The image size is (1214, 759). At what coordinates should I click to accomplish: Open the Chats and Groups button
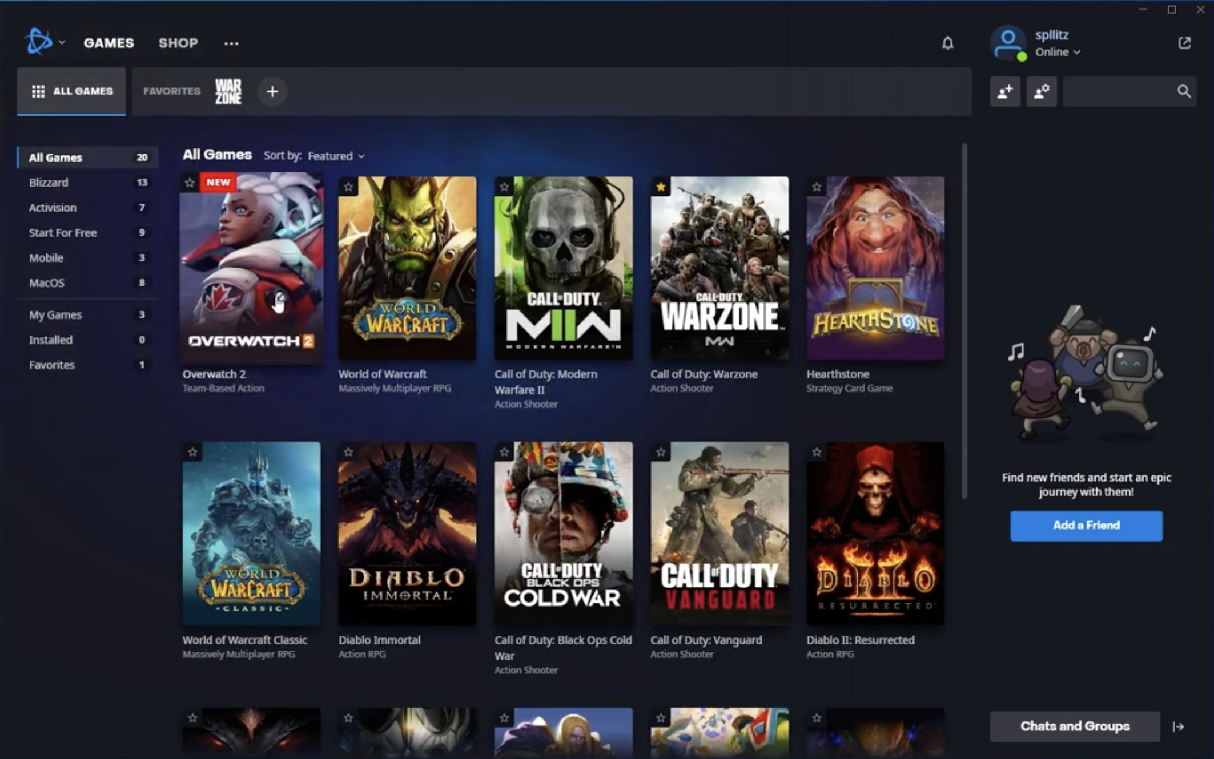pos(1075,726)
